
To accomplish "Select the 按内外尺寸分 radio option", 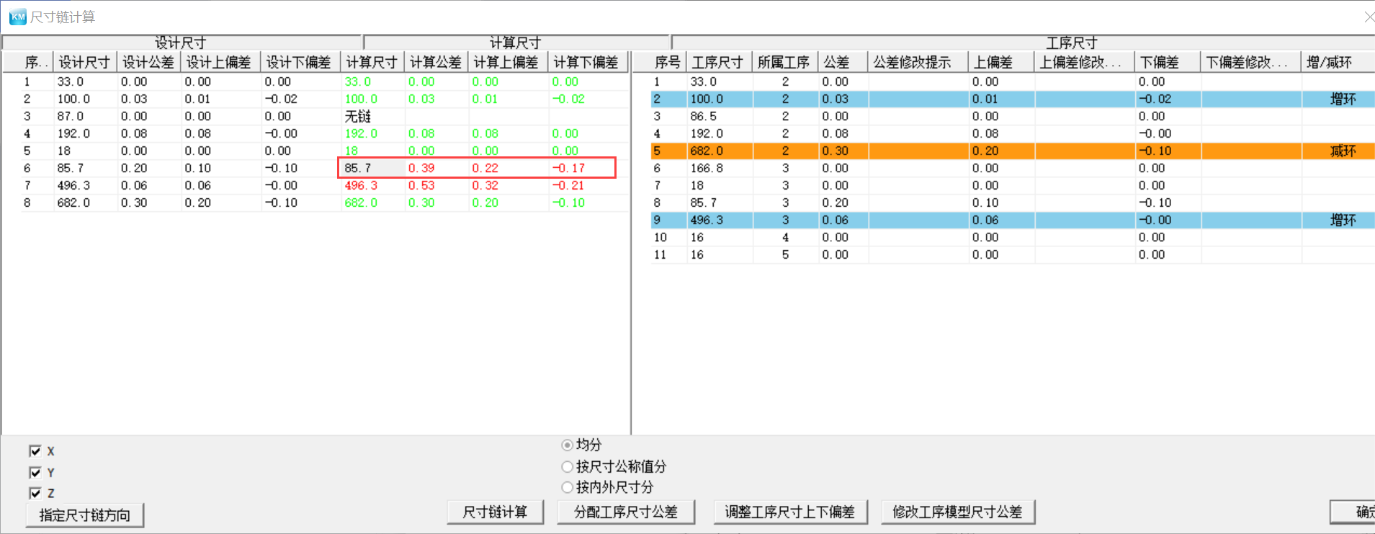I will pos(568,488).
